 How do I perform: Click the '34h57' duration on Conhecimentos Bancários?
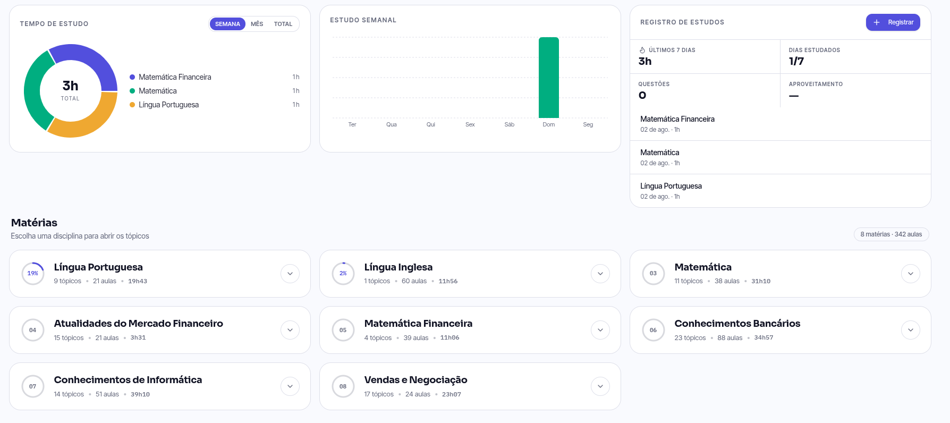(x=764, y=338)
